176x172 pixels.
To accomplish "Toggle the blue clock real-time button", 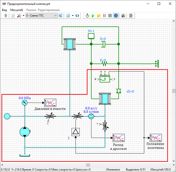I will [116, 16].
